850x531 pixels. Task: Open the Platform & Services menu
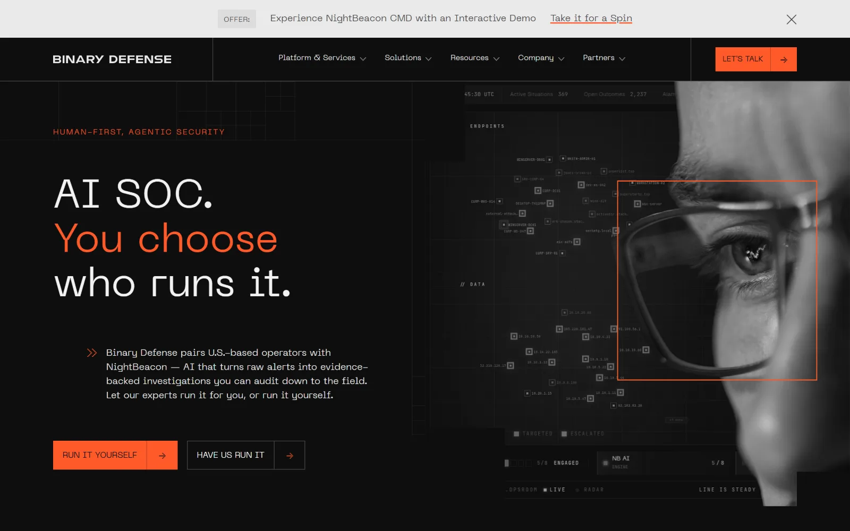(317, 58)
